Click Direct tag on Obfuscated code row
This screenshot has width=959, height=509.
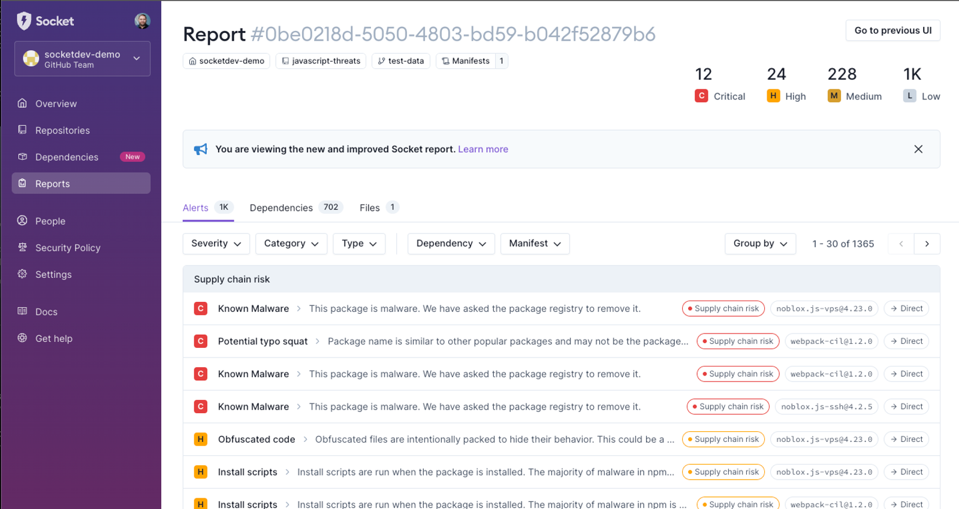pyautogui.click(x=906, y=440)
